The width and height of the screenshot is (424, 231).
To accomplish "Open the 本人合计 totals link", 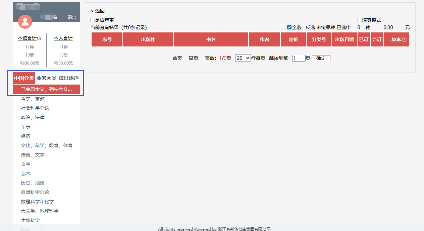I will tap(63, 38).
